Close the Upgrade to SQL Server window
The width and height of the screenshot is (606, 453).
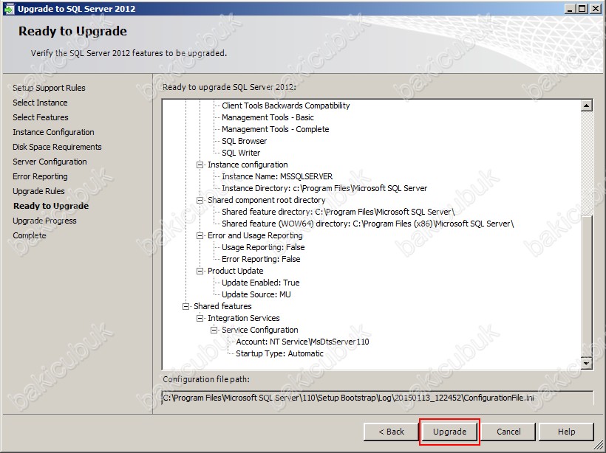click(596, 9)
